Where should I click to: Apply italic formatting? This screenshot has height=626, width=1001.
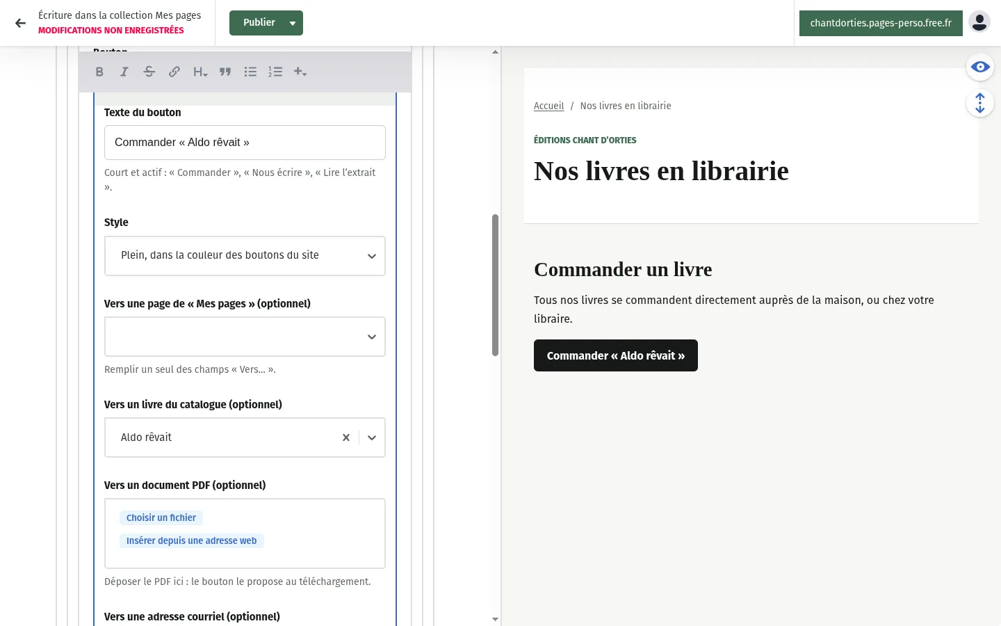point(124,72)
